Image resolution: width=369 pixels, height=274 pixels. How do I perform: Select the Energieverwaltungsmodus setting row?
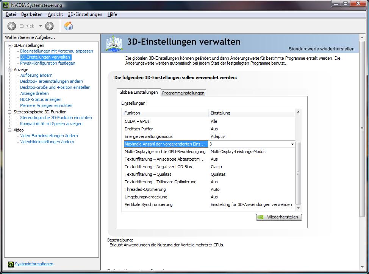point(210,136)
